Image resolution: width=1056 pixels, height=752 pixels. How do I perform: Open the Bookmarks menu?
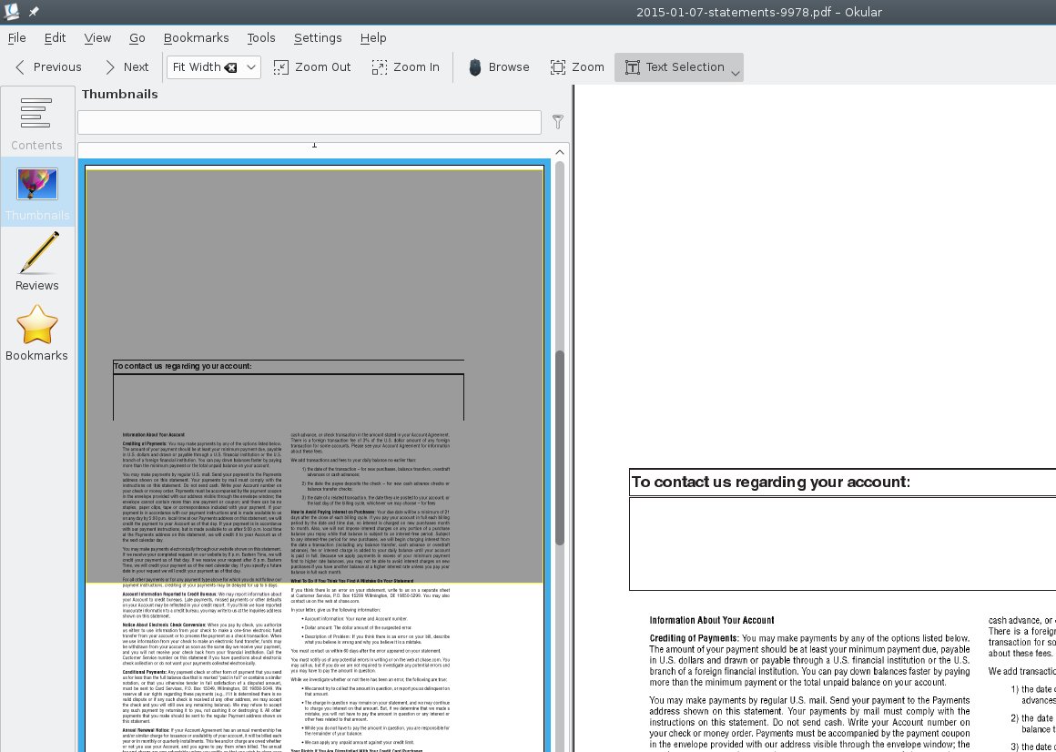click(x=196, y=38)
